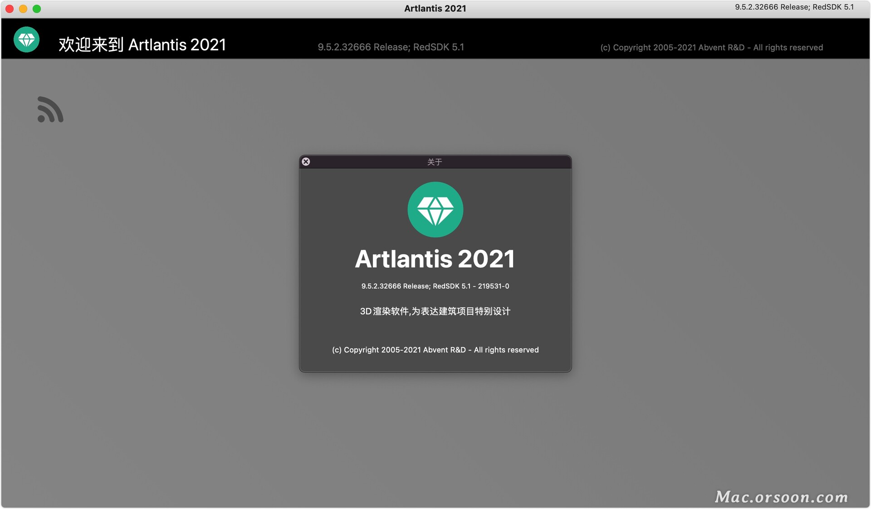The image size is (871, 509).
Task: Click the red close window button
Action: coord(10,9)
